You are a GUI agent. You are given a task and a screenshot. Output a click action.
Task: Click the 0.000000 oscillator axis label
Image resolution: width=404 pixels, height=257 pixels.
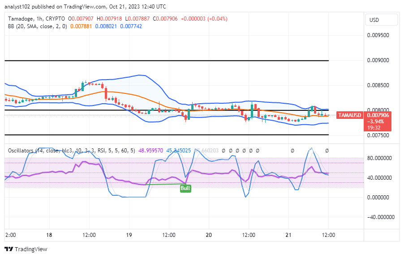[x=378, y=198]
